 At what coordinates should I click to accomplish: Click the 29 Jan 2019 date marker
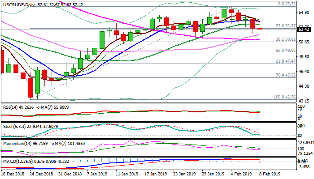(214, 174)
